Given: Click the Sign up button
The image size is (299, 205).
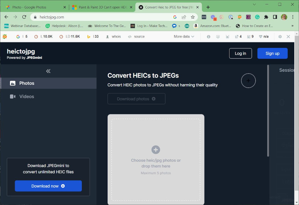Looking at the screenshot, I should [272, 53].
